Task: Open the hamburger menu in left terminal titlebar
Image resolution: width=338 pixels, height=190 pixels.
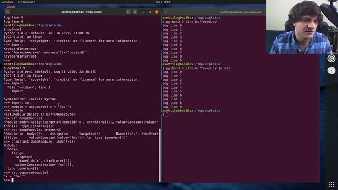Action: click(x=135, y=12)
